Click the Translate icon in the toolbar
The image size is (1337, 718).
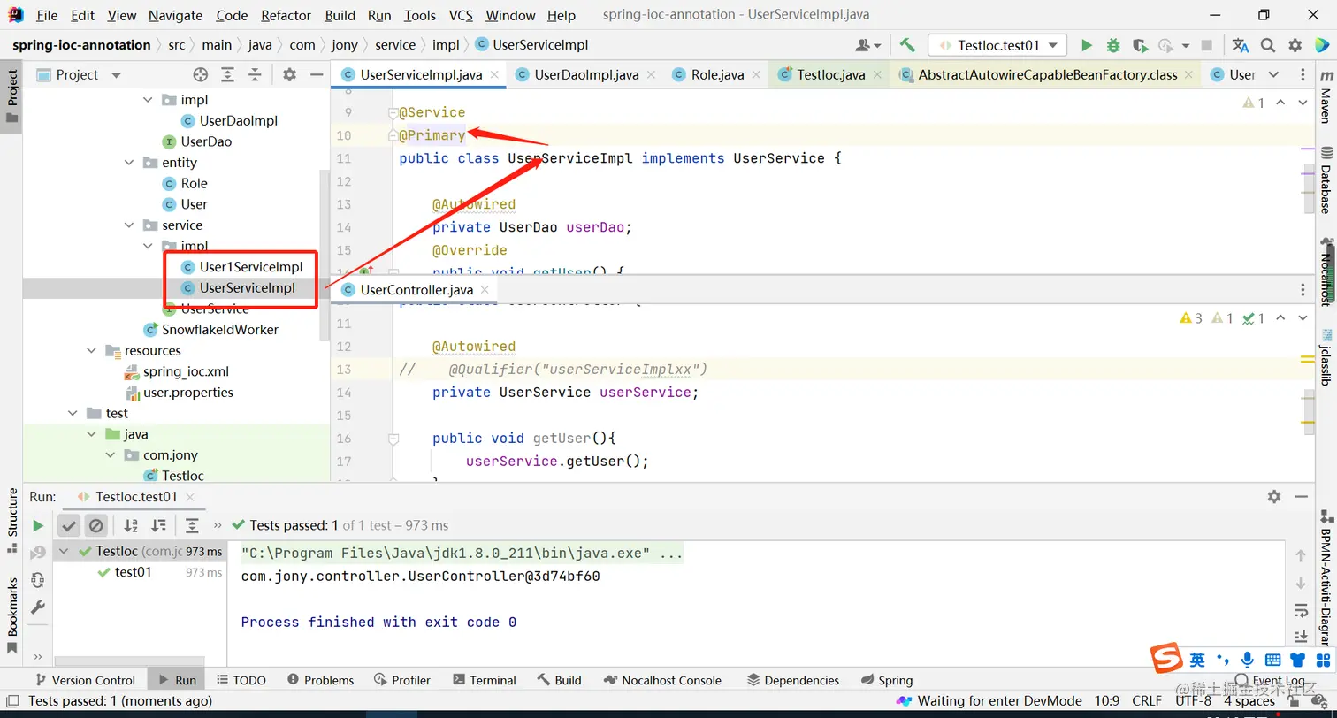1241,45
